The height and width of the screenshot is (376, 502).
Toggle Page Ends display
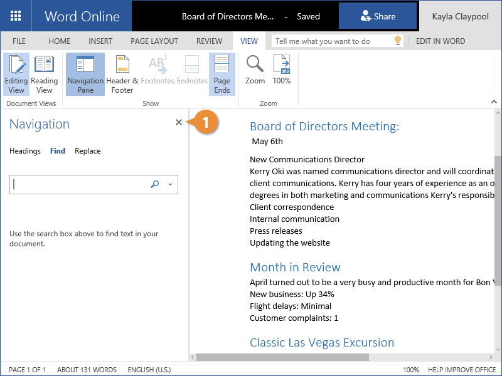[x=222, y=74]
